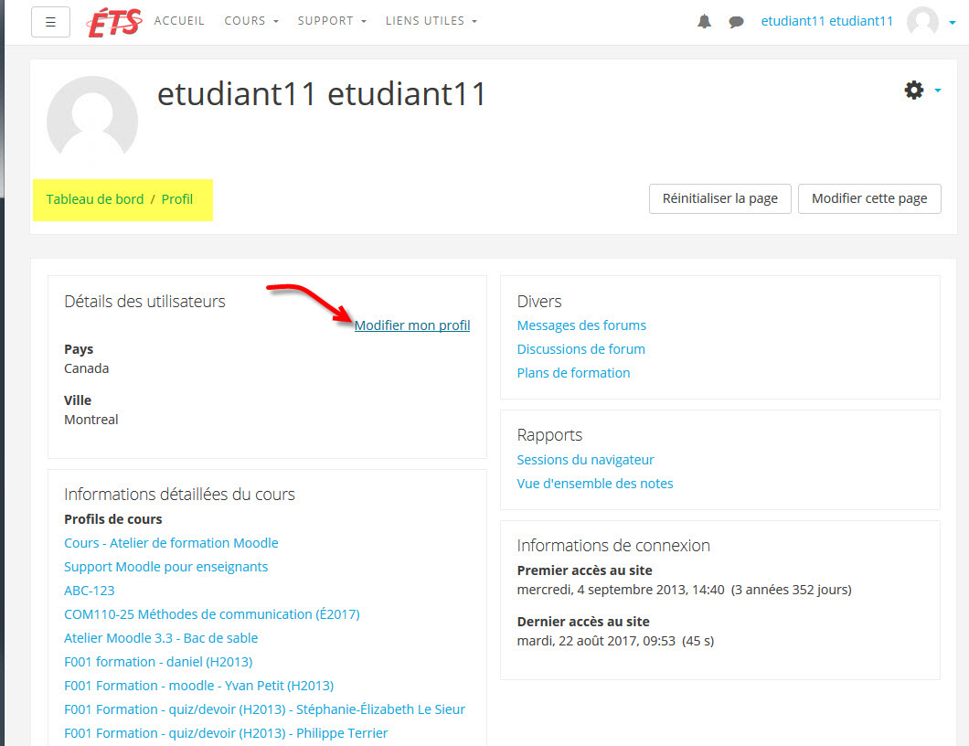Viewport: 969px width, 746px height.
Task: View Vue d'ensemble des notes report
Action: click(x=595, y=484)
